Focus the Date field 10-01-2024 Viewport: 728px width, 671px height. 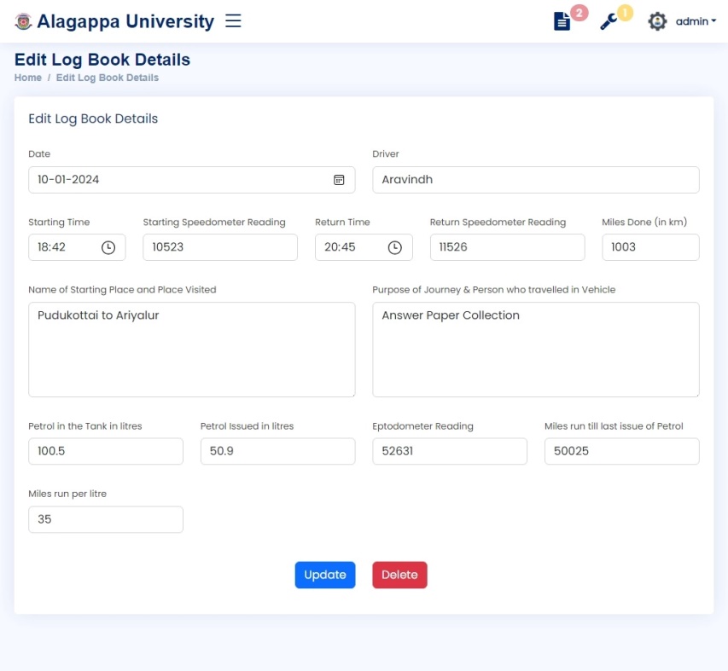point(192,180)
